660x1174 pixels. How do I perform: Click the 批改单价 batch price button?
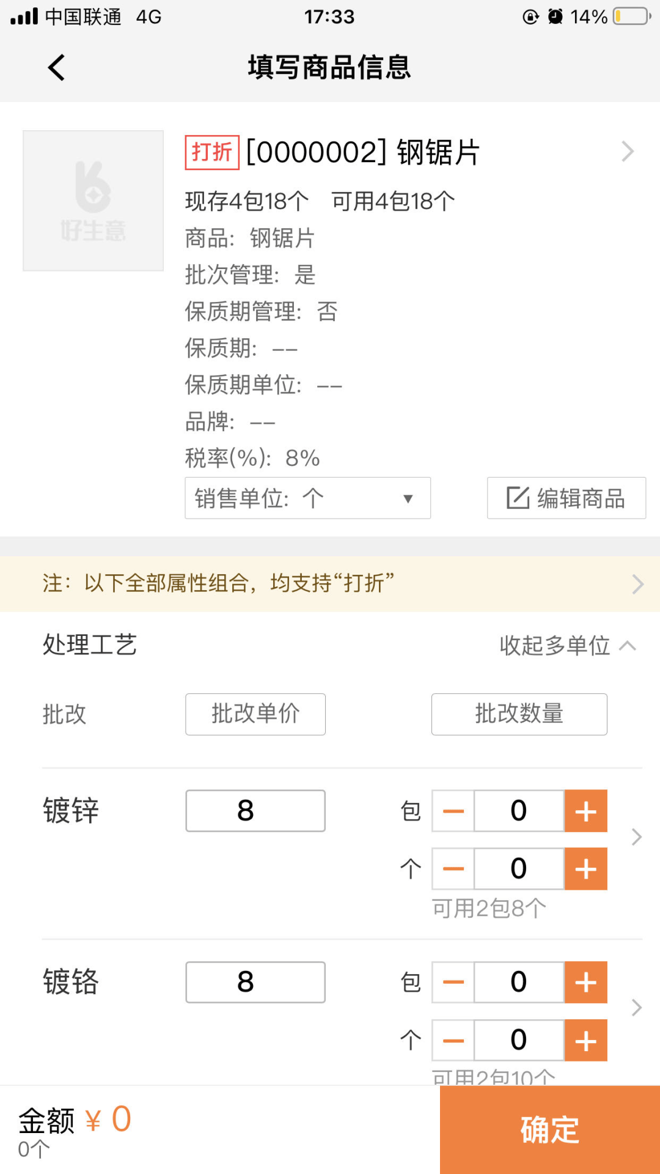pyautogui.click(x=255, y=714)
